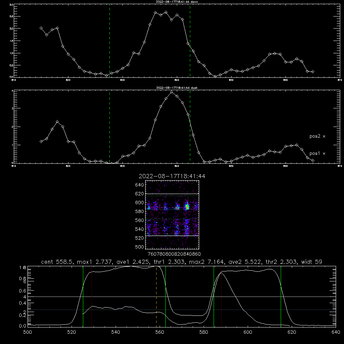Click the highest peak diamond in the dusk plot
Image resolution: width=344 pixels, height=344 pixels.
point(172,92)
